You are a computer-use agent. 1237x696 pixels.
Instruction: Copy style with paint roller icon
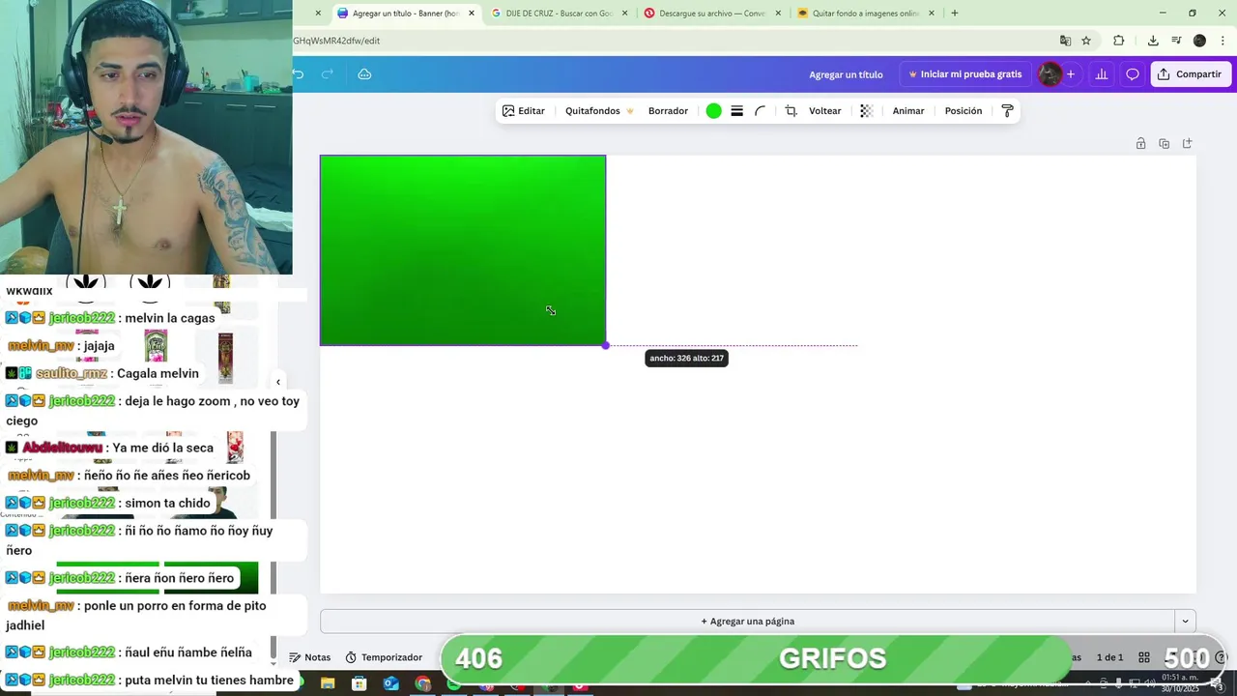[x=1007, y=111]
